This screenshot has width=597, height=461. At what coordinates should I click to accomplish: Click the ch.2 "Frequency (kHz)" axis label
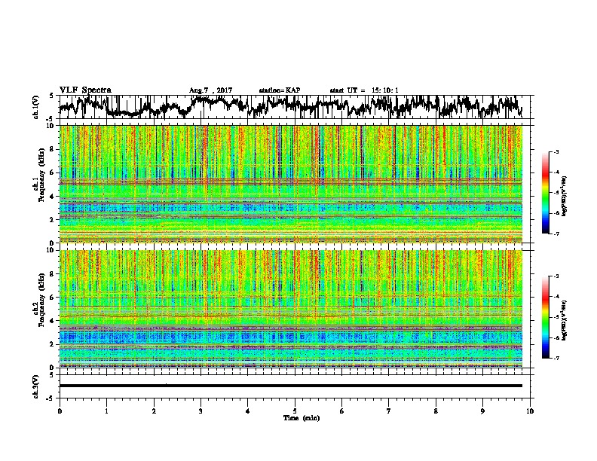(41, 300)
